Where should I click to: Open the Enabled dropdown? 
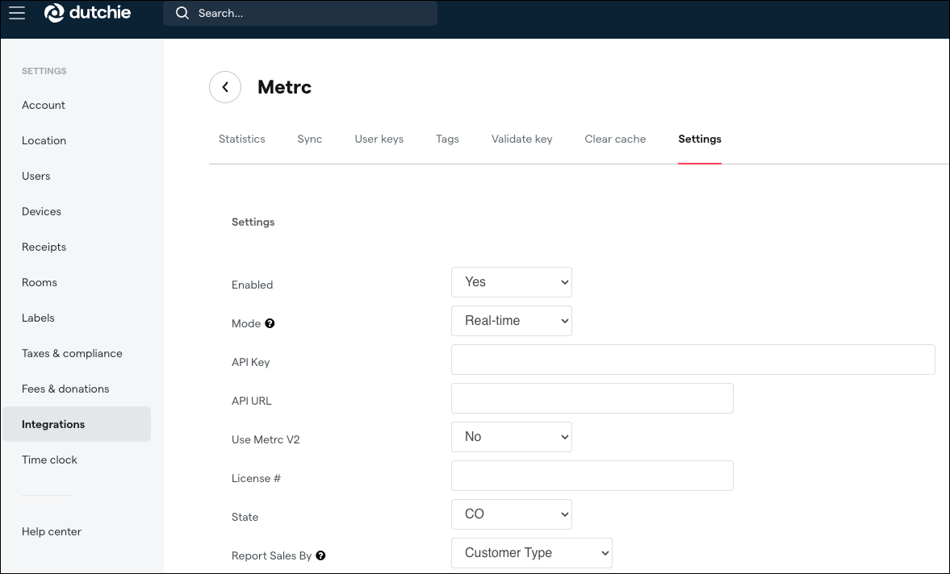pyautogui.click(x=511, y=282)
